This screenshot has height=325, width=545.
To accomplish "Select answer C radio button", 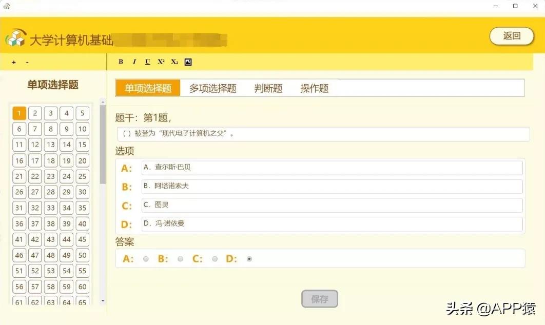I will (215, 259).
